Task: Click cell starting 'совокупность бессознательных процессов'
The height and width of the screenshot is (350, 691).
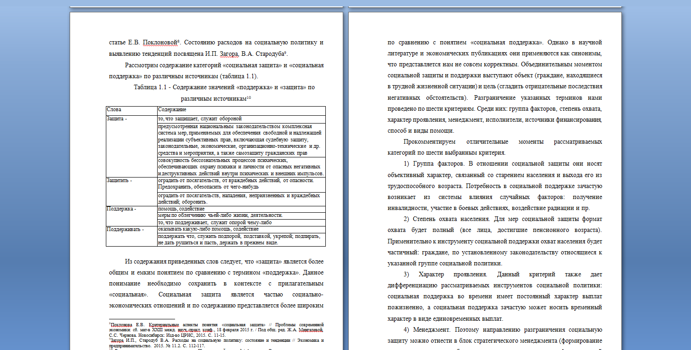Action: (241, 167)
